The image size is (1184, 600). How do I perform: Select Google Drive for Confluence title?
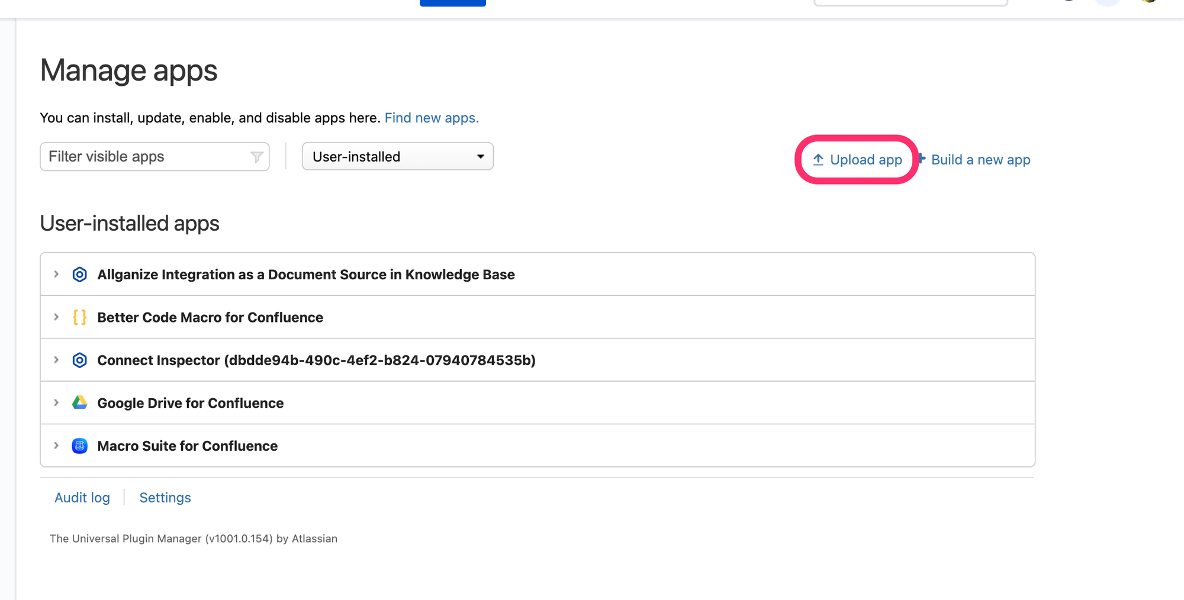[191, 403]
